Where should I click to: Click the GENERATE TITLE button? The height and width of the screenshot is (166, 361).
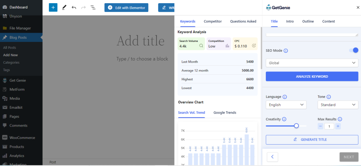(312, 140)
